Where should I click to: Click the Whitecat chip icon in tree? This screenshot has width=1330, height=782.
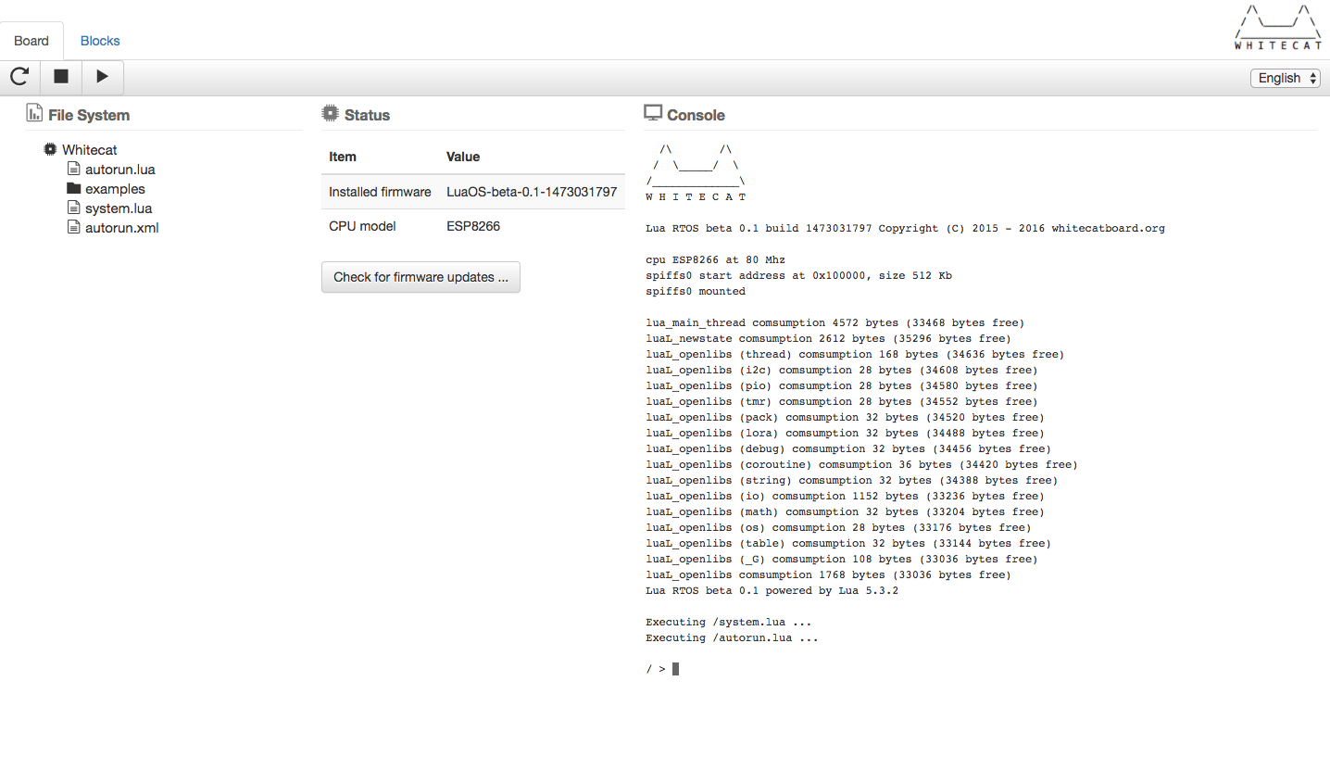(x=50, y=149)
